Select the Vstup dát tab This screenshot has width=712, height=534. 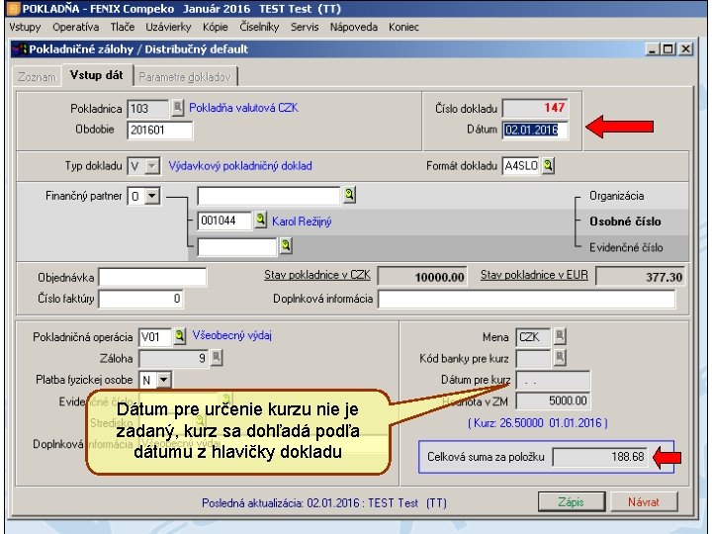(97, 75)
